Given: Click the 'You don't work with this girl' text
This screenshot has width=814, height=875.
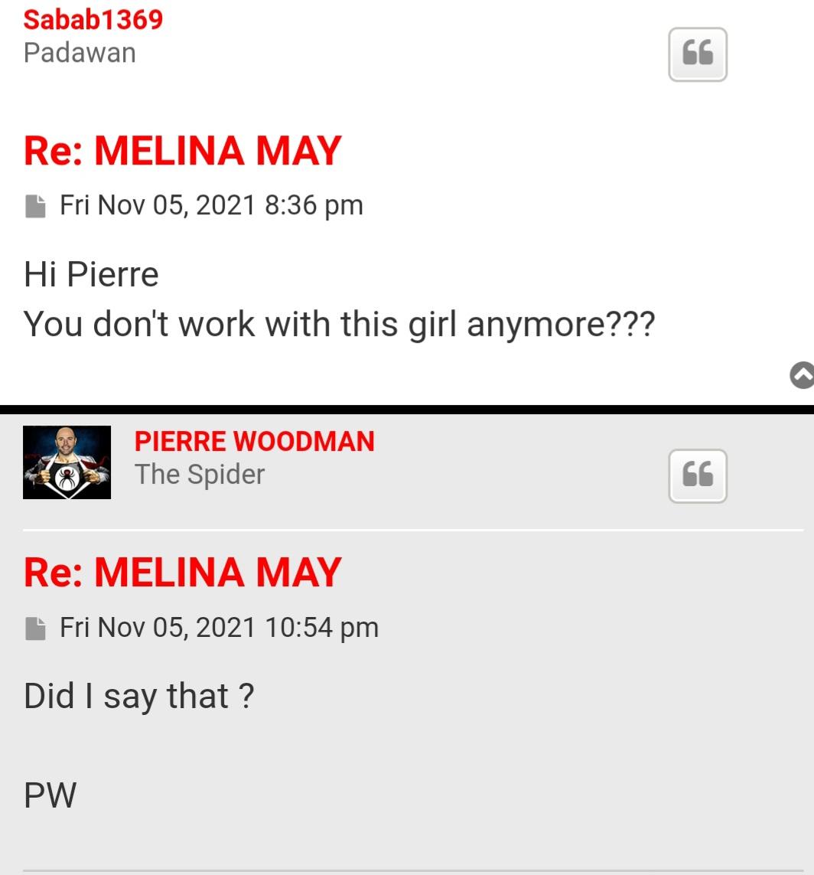Looking at the screenshot, I should [339, 324].
